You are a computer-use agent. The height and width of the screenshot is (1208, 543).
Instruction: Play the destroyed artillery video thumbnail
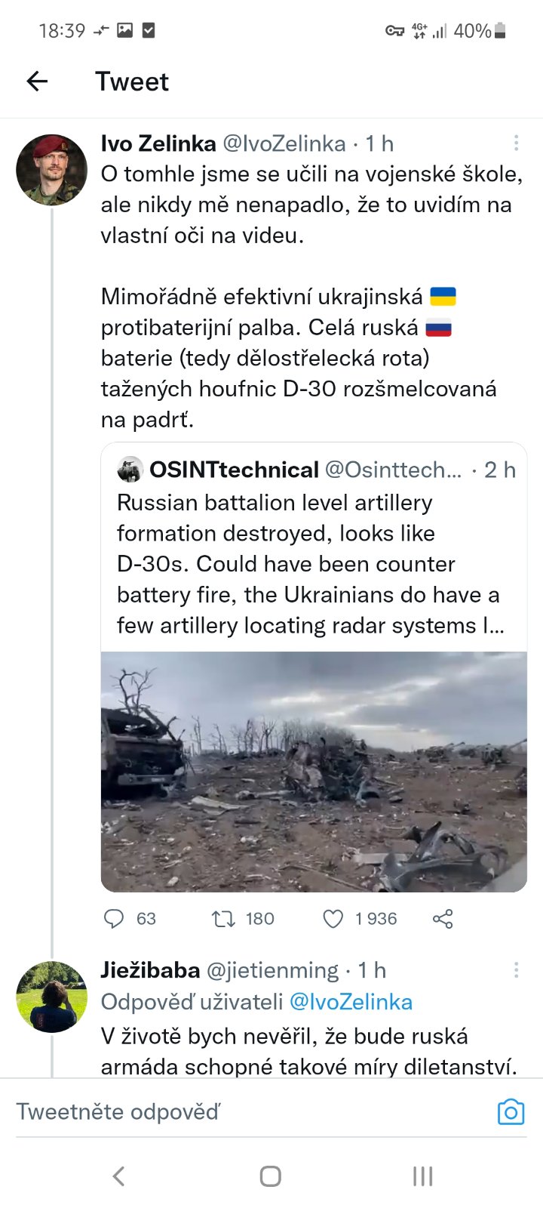click(314, 772)
